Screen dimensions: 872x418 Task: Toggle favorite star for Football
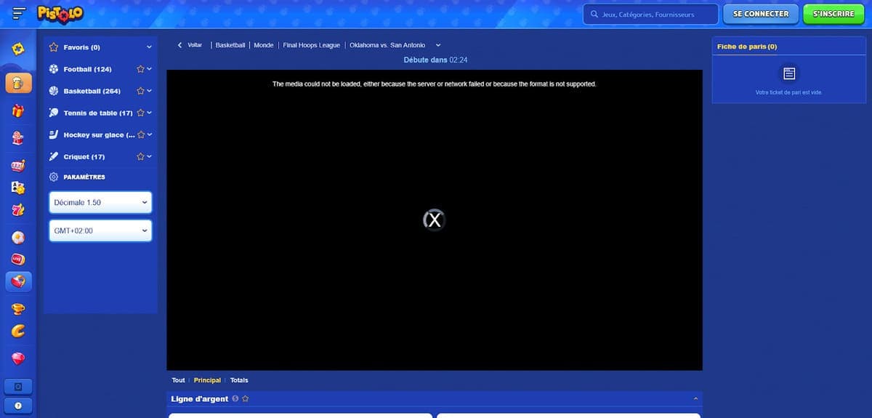point(140,69)
